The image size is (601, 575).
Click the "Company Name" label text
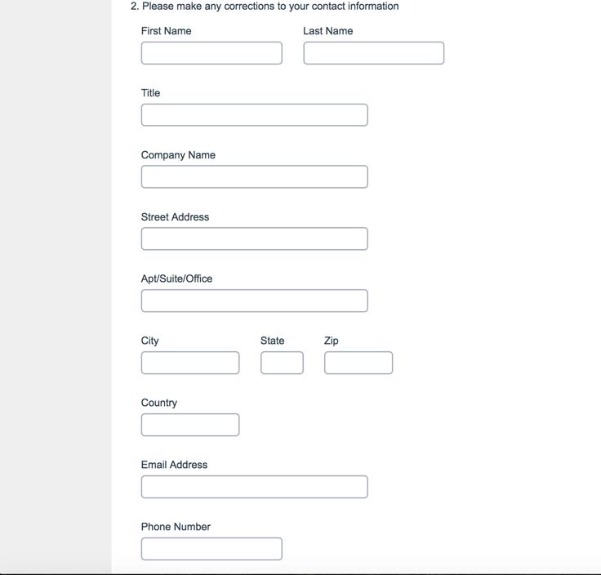tap(178, 155)
